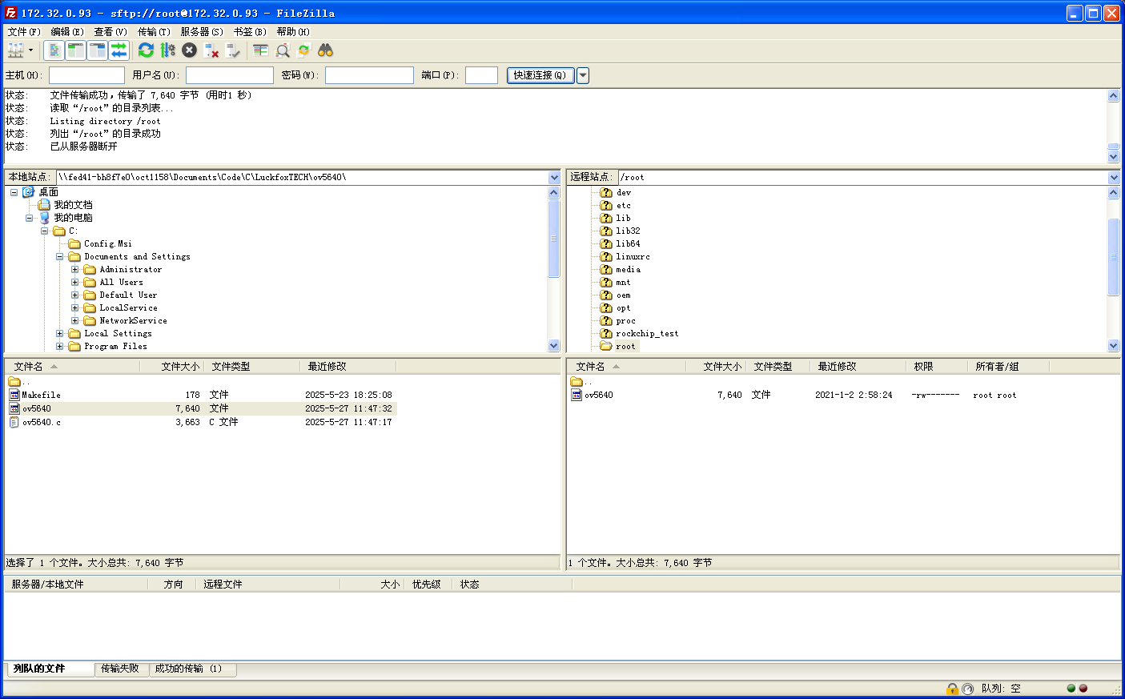
Task: Focus the 用户名 username field
Action: coord(230,75)
